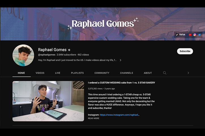Click the YouTube icon in the banner
The width and height of the screenshot is (205, 136).
point(190,35)
